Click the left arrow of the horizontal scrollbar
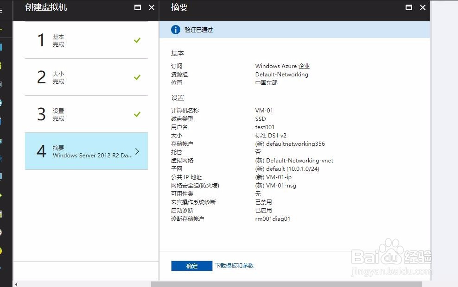 click(16, 284)
